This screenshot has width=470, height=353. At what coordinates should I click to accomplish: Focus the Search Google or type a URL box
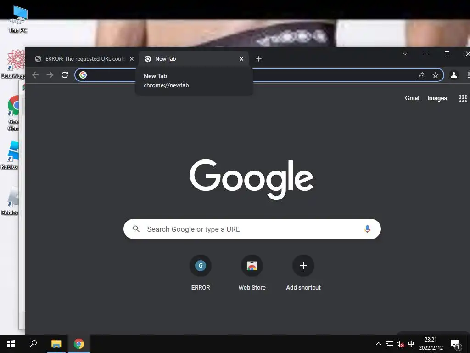click(252, 229)
